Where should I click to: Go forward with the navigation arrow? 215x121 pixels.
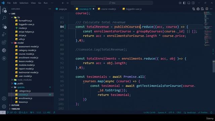coord(67,3)
